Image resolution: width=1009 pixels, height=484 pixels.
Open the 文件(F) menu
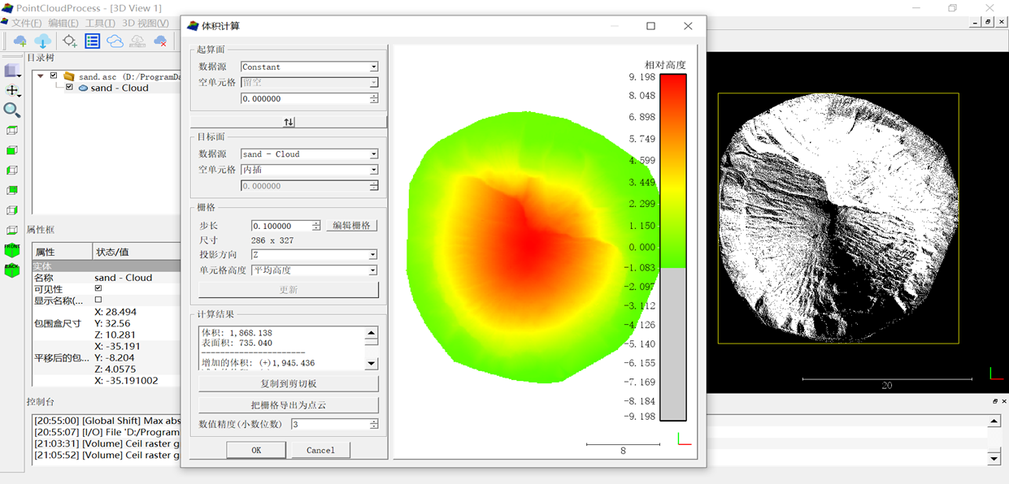point(26,24)
